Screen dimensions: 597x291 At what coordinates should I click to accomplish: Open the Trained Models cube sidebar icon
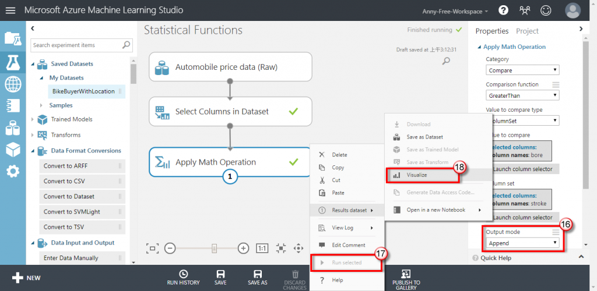coord(13,150)
